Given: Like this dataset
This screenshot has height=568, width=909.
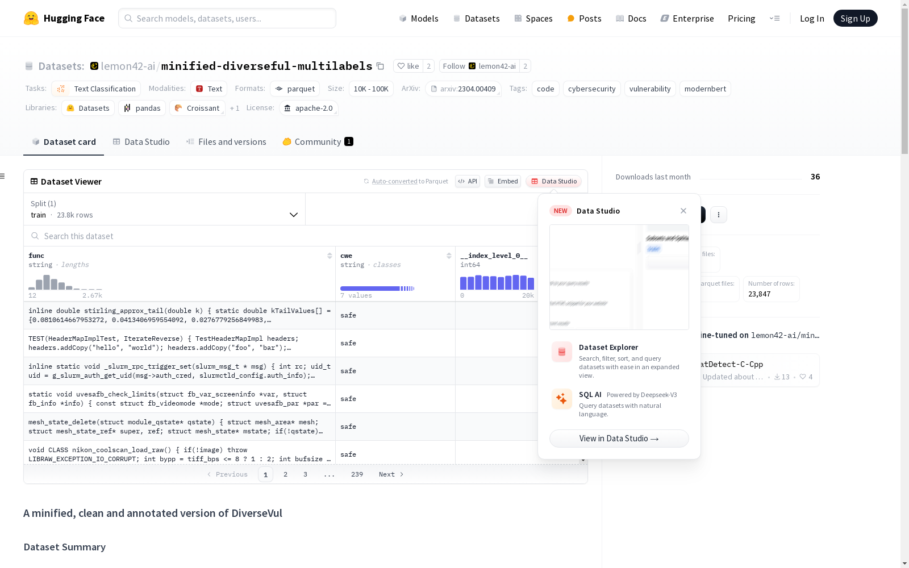Looking at the screenshot, I should (408, 66).
